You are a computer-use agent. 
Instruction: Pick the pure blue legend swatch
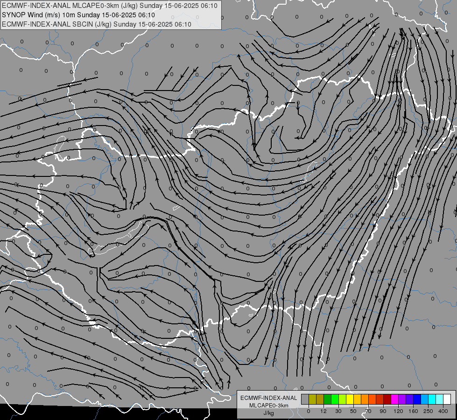(x=417, y=399)
